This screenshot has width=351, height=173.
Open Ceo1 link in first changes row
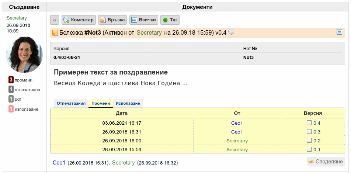pyautogui.click(x=237, y=123)
